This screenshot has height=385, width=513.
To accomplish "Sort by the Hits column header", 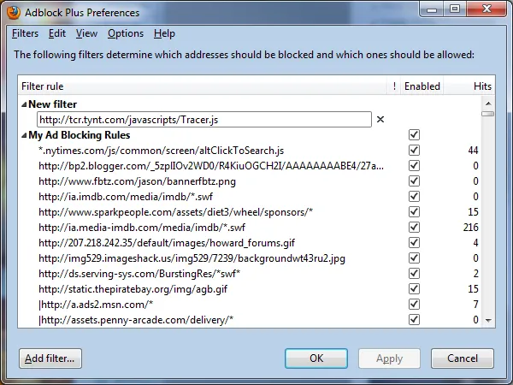I will pos(469,86).
